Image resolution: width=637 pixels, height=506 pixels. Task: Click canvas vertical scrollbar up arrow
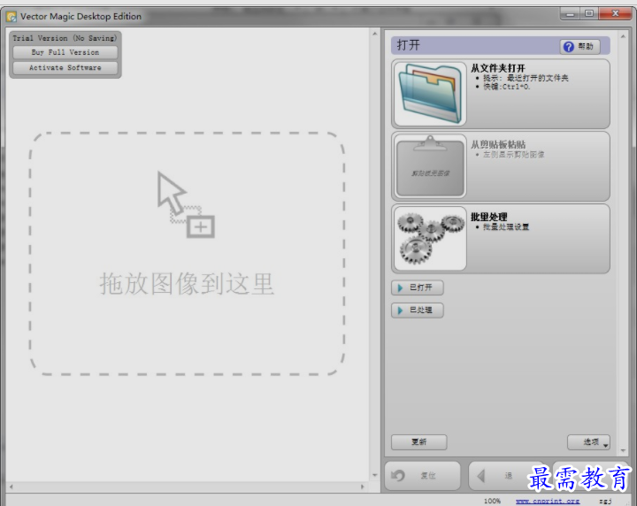point(374,34)
